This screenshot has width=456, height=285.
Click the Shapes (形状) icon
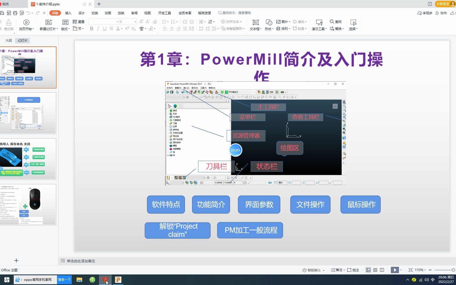click(269, 22)
